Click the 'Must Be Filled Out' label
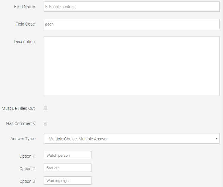The width and height of the screenshot is (223, 187). (x=18, y=108)
